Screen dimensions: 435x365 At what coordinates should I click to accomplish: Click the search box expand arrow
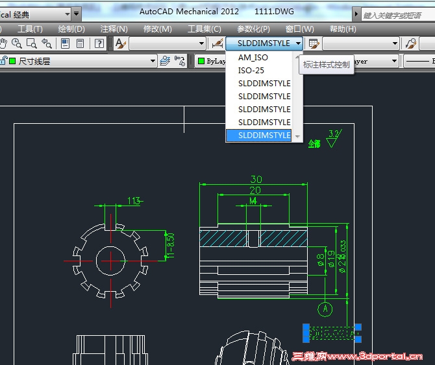(356, 14)
